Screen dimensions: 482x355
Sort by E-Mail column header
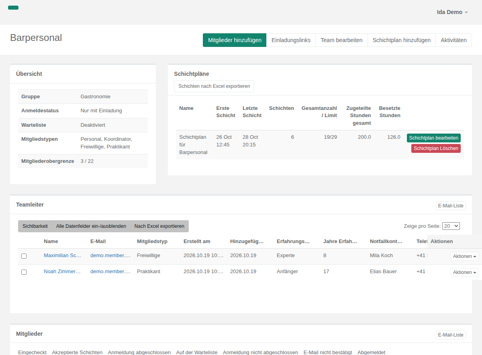coord(98,241)
